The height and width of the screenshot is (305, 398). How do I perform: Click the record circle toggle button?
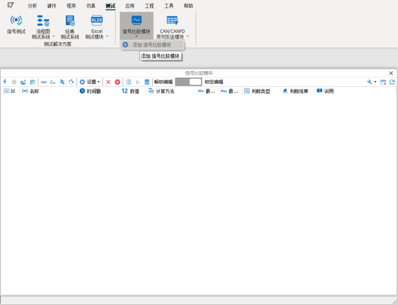pos(14,82)
